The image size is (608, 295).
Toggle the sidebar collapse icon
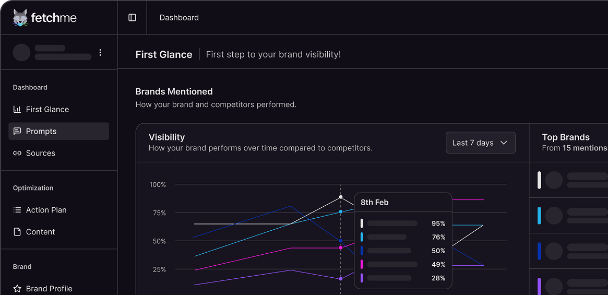132,18
